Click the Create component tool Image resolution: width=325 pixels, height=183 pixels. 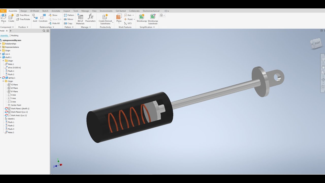11,18
